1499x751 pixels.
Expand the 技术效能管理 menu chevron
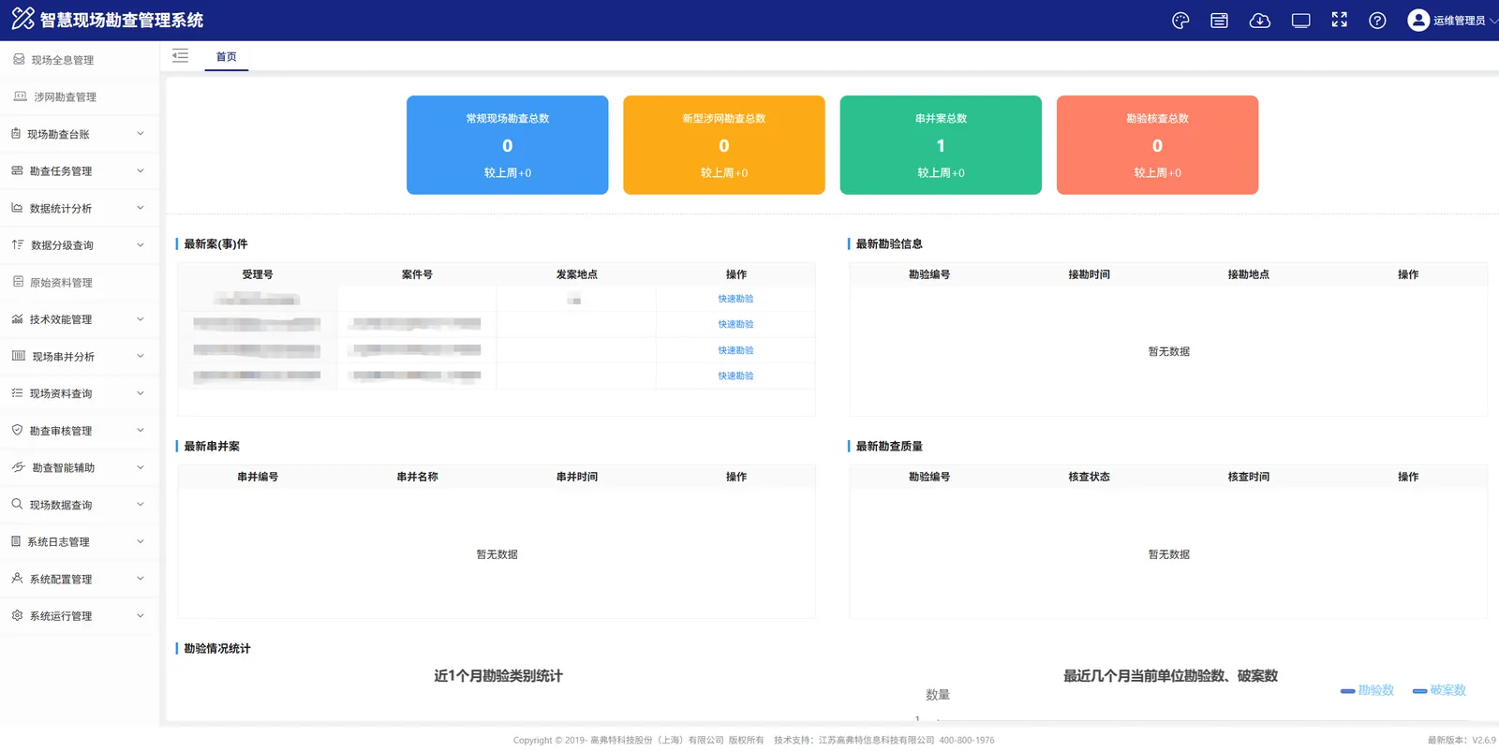tap(141, 319)
